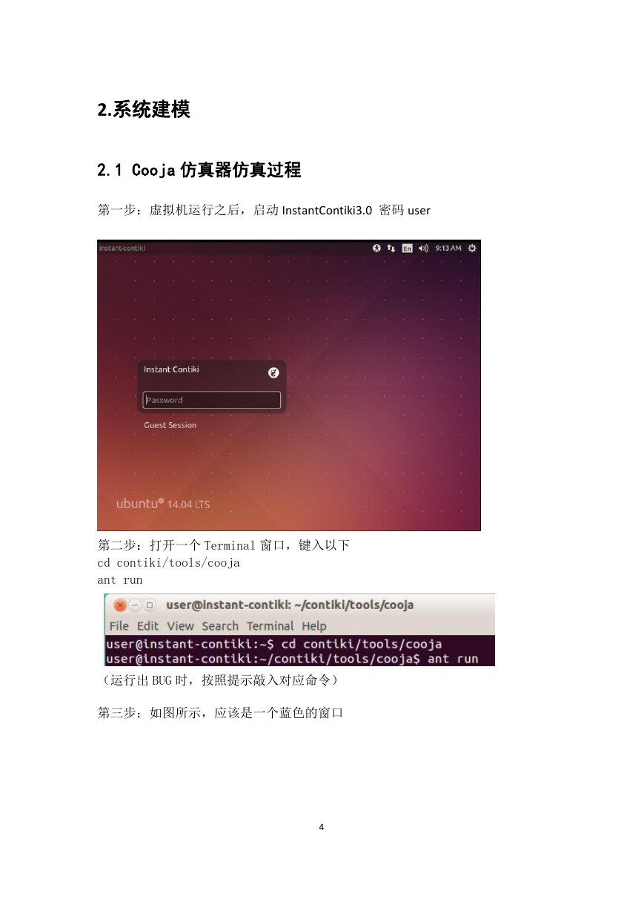Open the Search menu in terminal
Screen dimensions: 644x911
pos(220,625)
